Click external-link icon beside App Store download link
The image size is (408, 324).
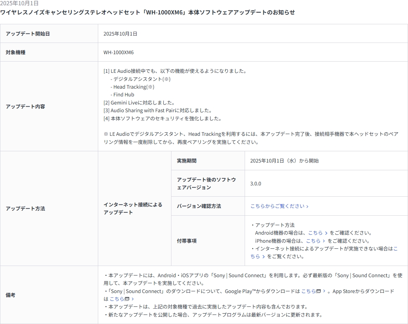(127, 299)
